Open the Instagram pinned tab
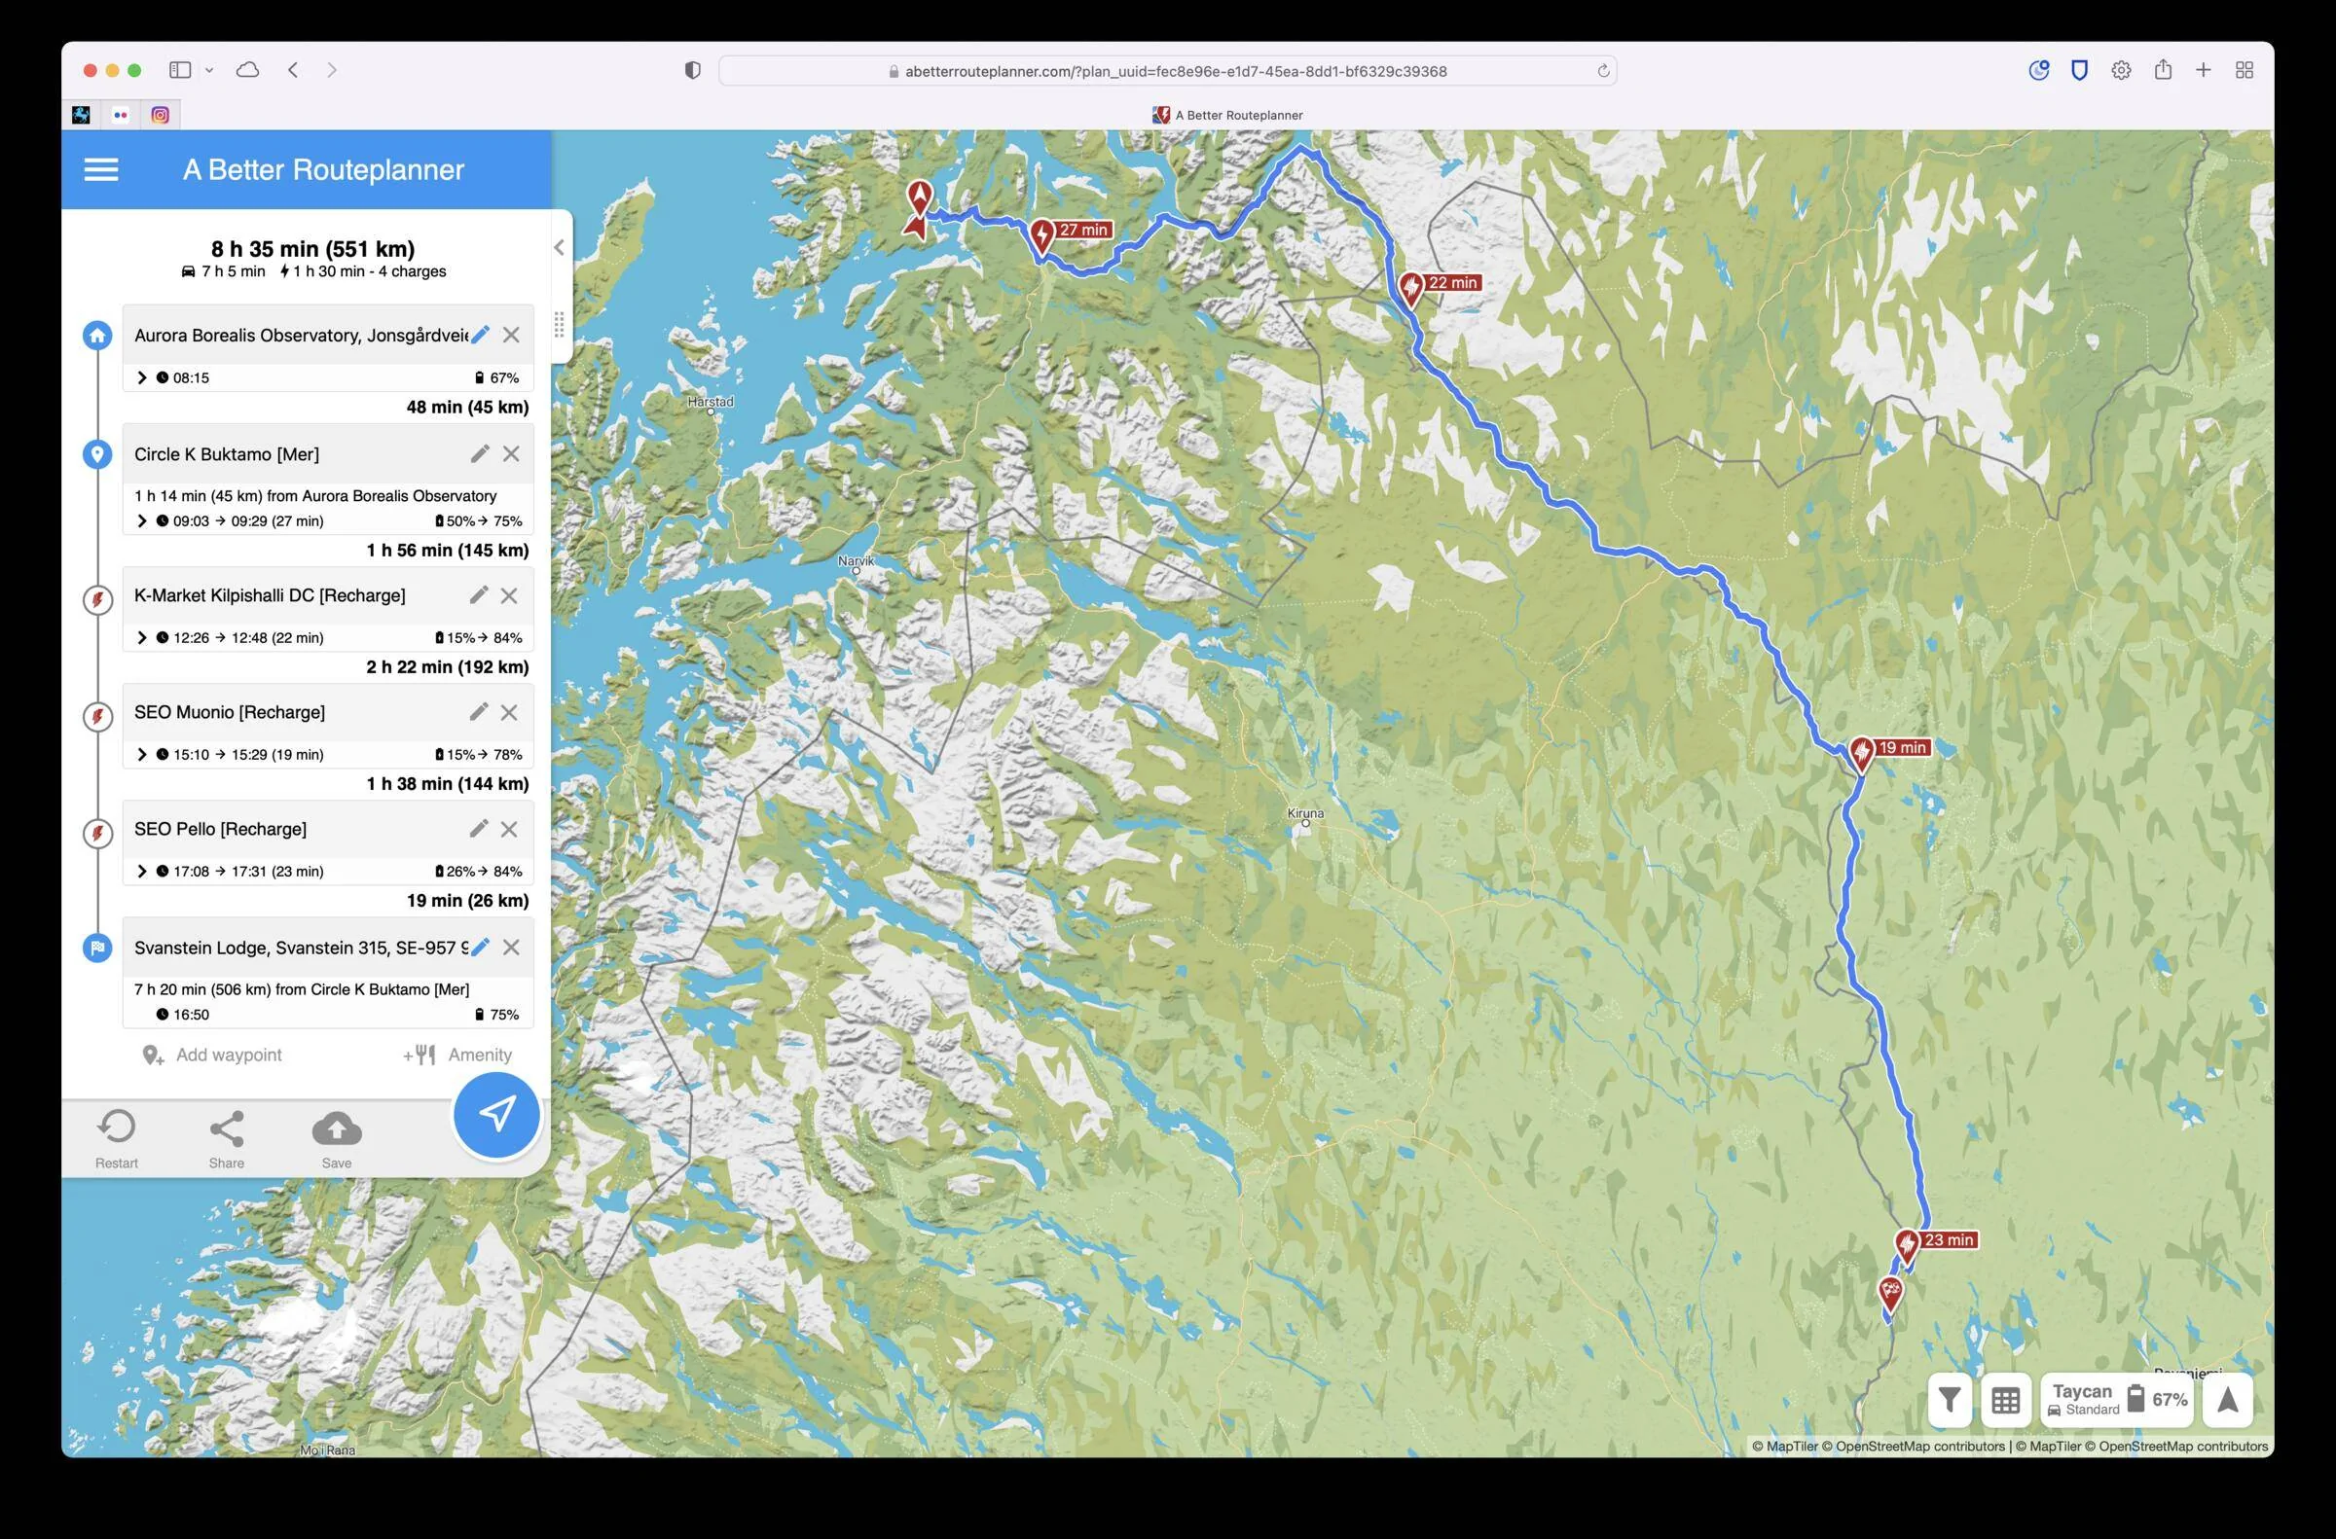The width and height of the screenshot is (2336, 1539). pyautogui.click(x=160, y=115)
